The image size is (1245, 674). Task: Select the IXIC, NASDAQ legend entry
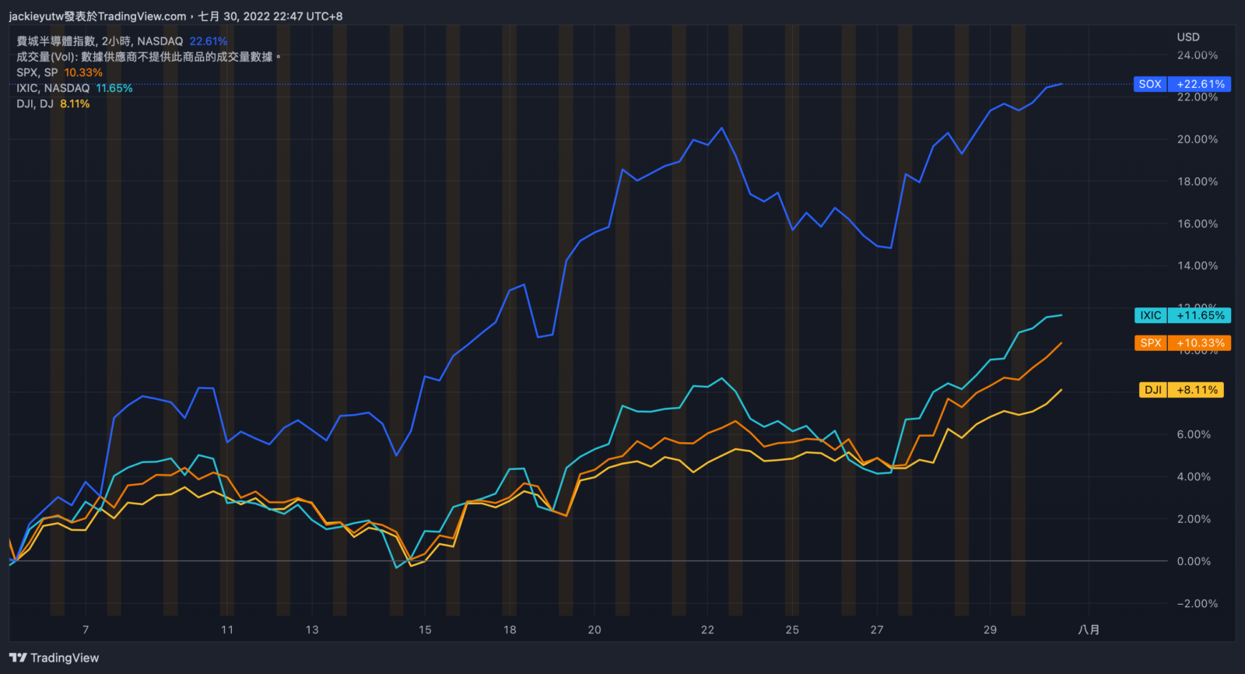click(x=52, y=88)
